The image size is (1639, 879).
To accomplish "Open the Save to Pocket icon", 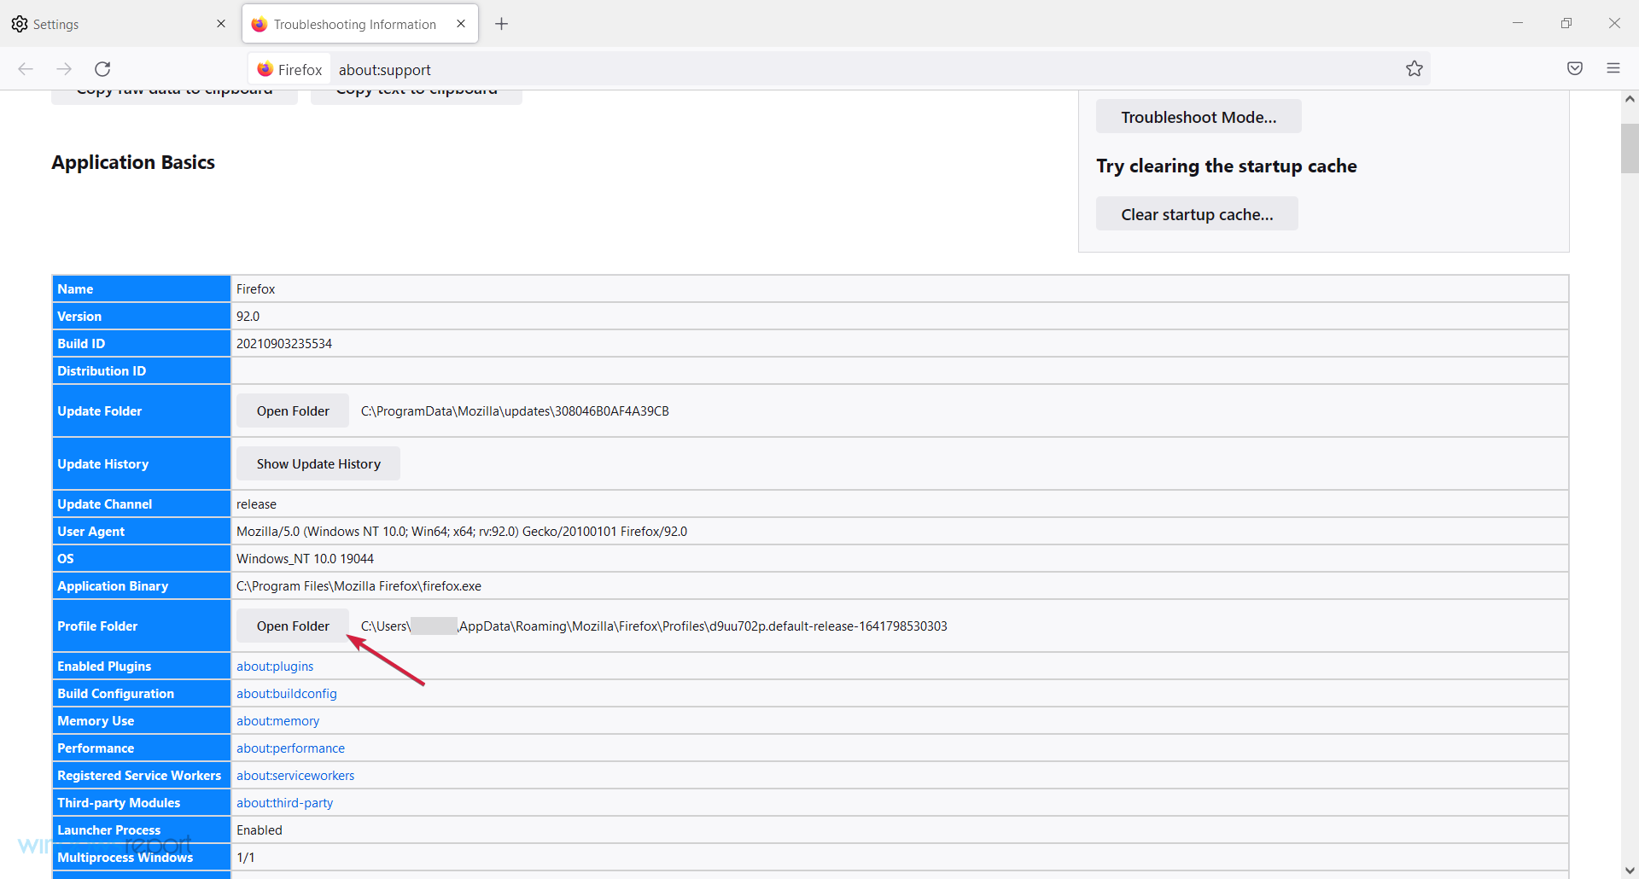I will tap(1575, 69).
